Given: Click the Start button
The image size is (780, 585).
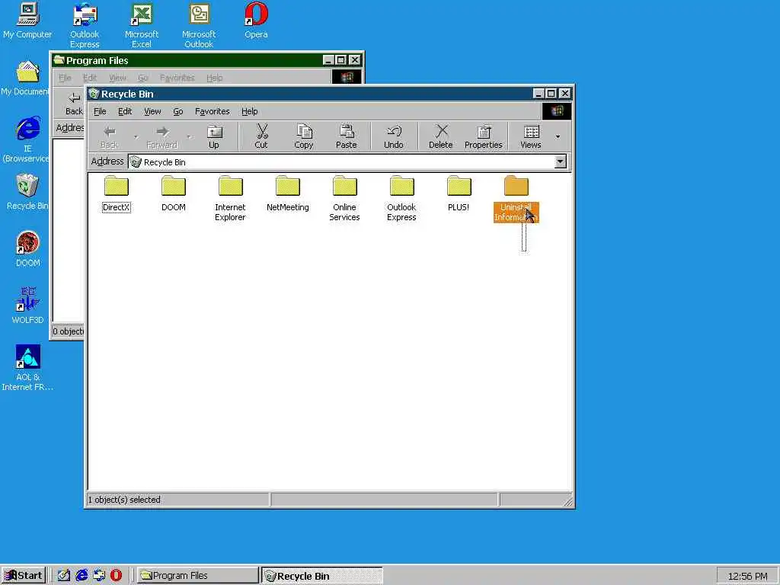Looking at the screenshot, I should [x=24, y=575].
